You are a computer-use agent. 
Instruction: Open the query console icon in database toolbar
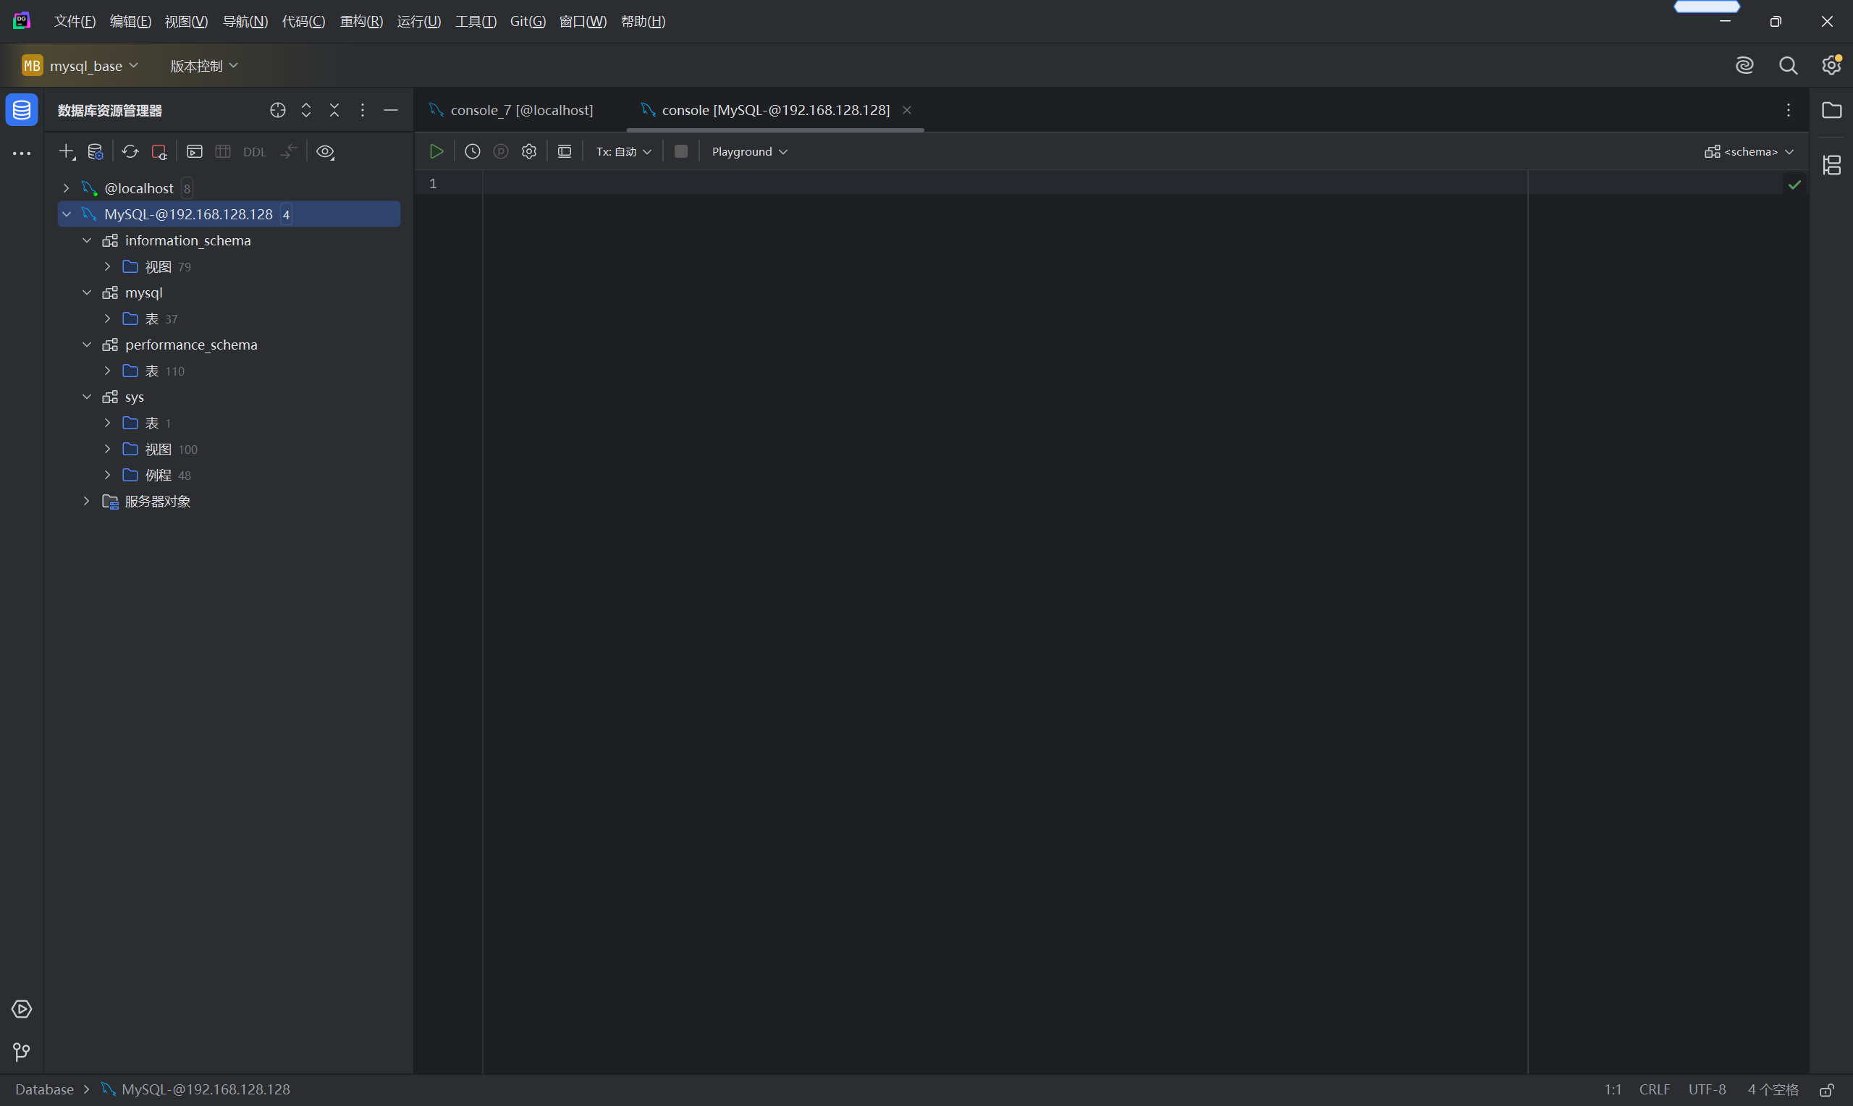tap(195, 151)
